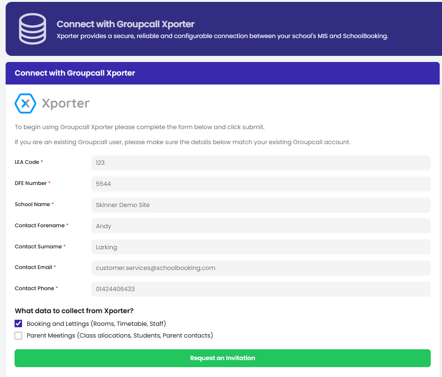Click the banner heading 'Connect with Groupcall Xporter'
The height and width of the screenshot is (377, 442).
point(125,24)
